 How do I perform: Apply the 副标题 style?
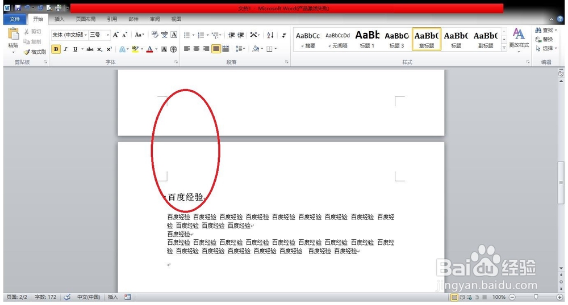point(486,39)
